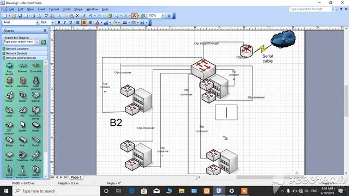Click the Spelling check icon
Viewport: 349px width, 196px height.
(46, 16)
